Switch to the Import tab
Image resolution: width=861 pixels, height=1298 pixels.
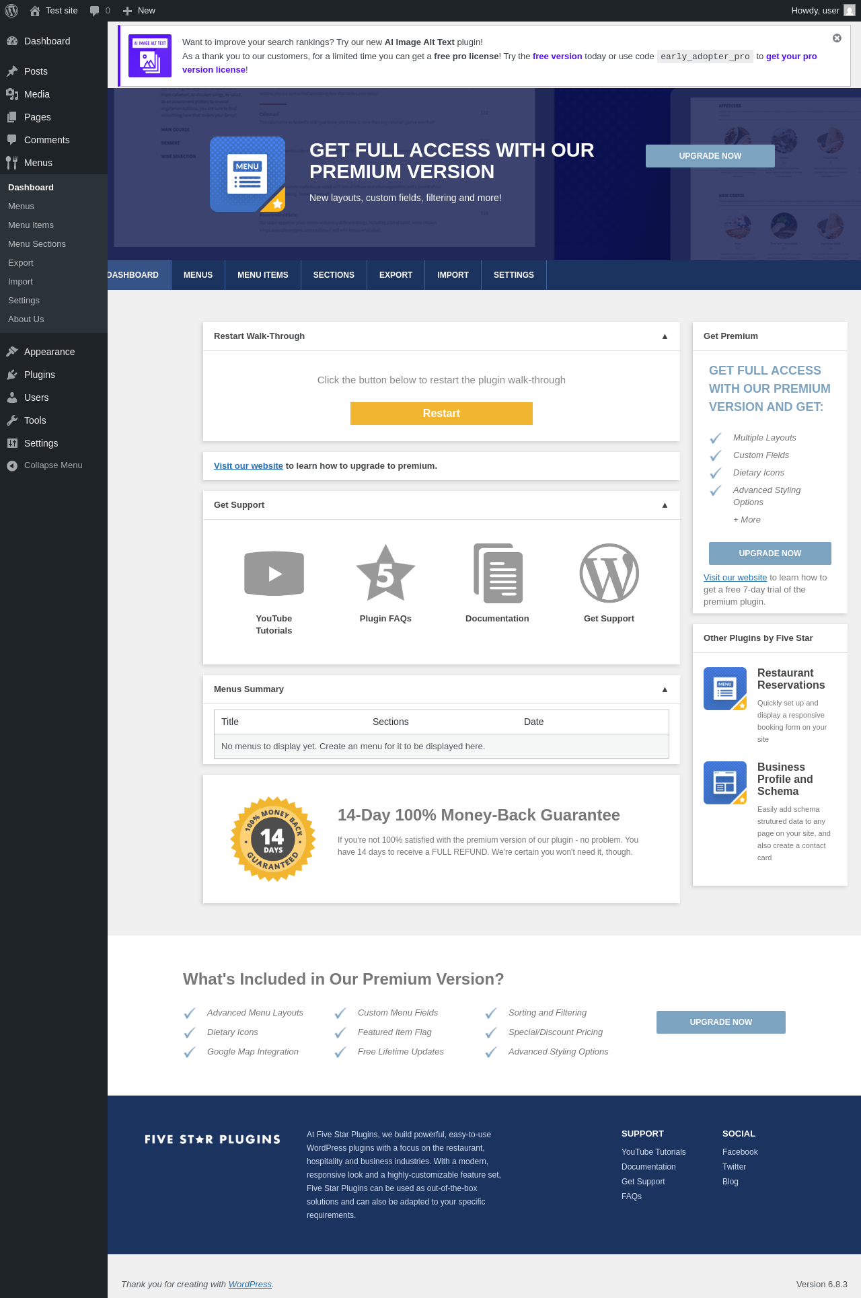(453, 275)
